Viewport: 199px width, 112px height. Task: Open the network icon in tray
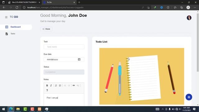(x=177, y=109)
